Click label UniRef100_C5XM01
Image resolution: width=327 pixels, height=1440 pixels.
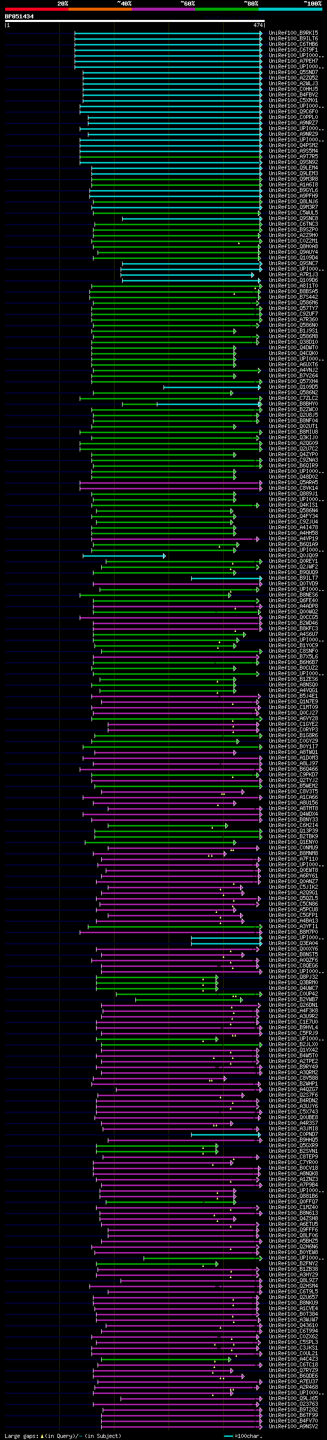pyautogui.click(x=293, y=100)
